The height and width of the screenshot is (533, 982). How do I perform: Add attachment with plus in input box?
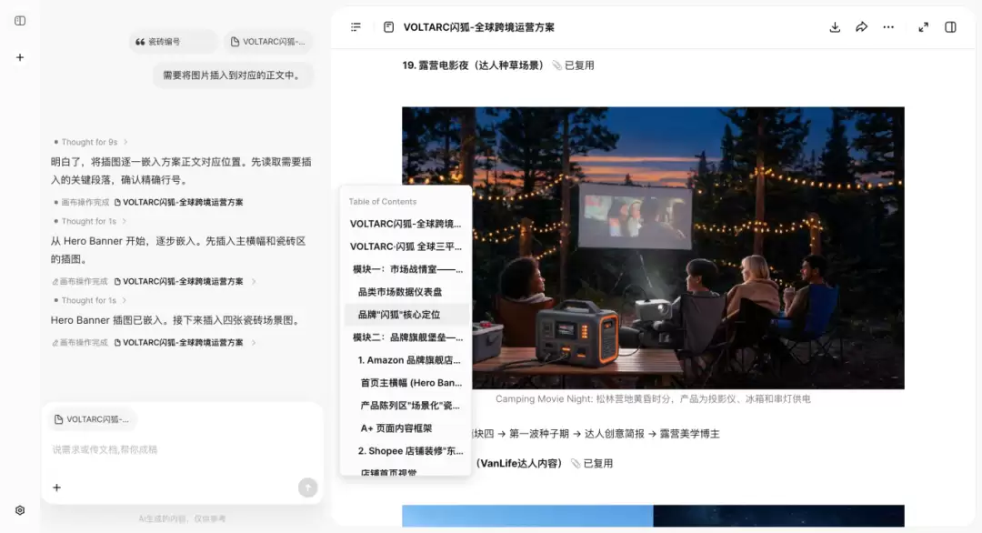tap(57, 488)
